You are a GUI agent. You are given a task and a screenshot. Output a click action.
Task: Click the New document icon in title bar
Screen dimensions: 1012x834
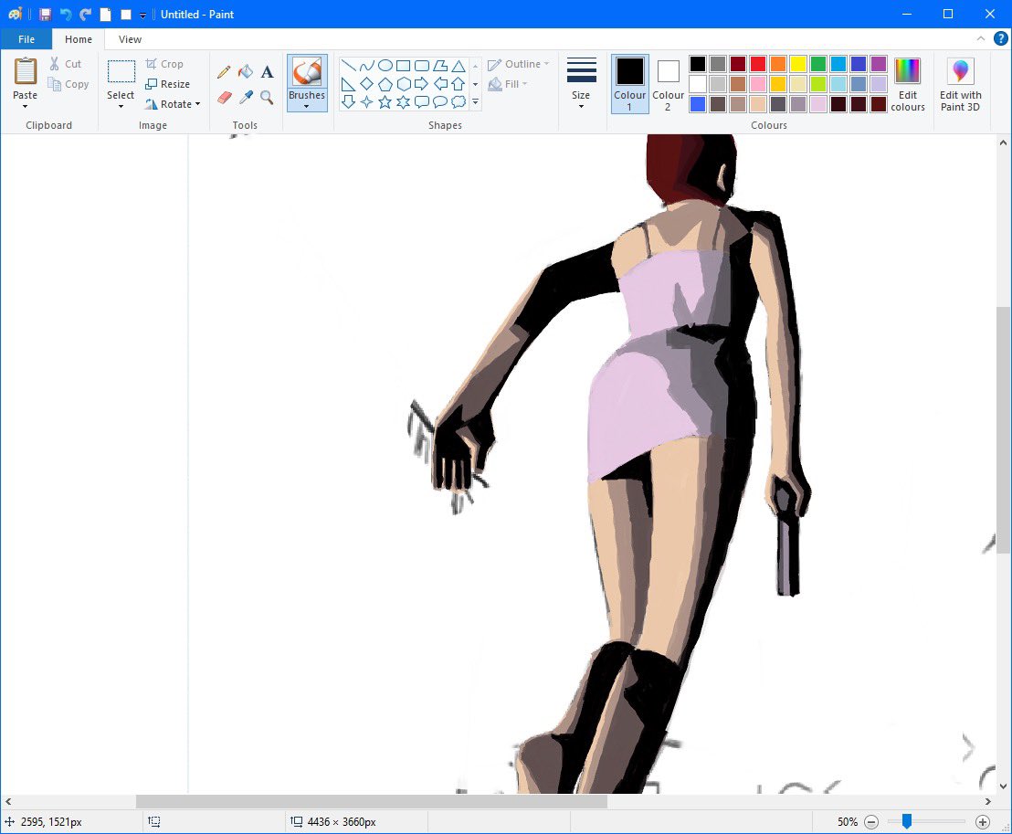tap(105, 15)
